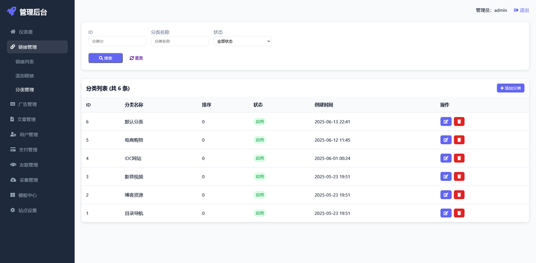536x263 pixels.
Task: Edit the 博客资源 category
Action: coord(446,195)
